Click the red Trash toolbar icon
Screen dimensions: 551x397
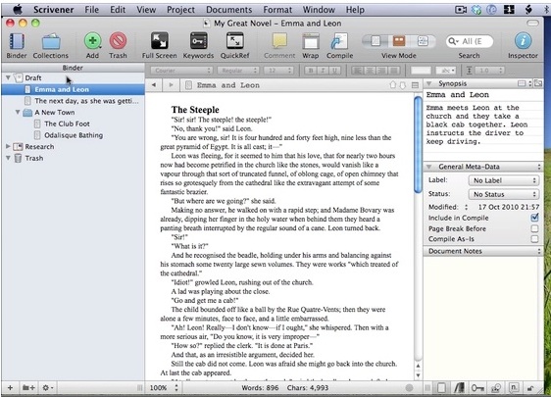(118, 41)
